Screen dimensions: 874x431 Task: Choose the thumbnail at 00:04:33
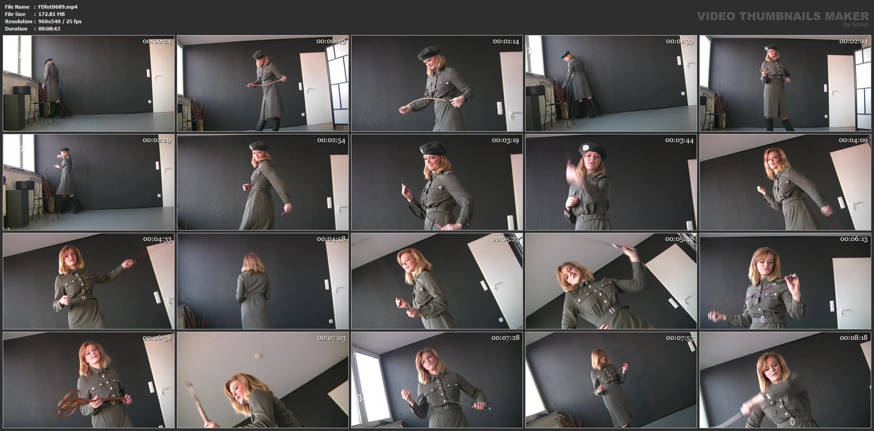pos(89,281)
